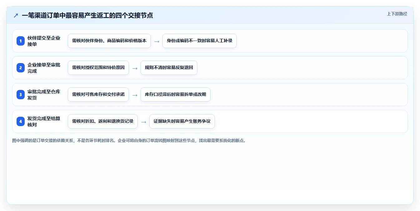Select the 企业接单至审批完成 step label

coord(44,68)
